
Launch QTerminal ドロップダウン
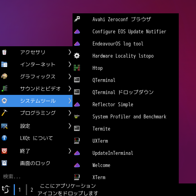point(125,92)
